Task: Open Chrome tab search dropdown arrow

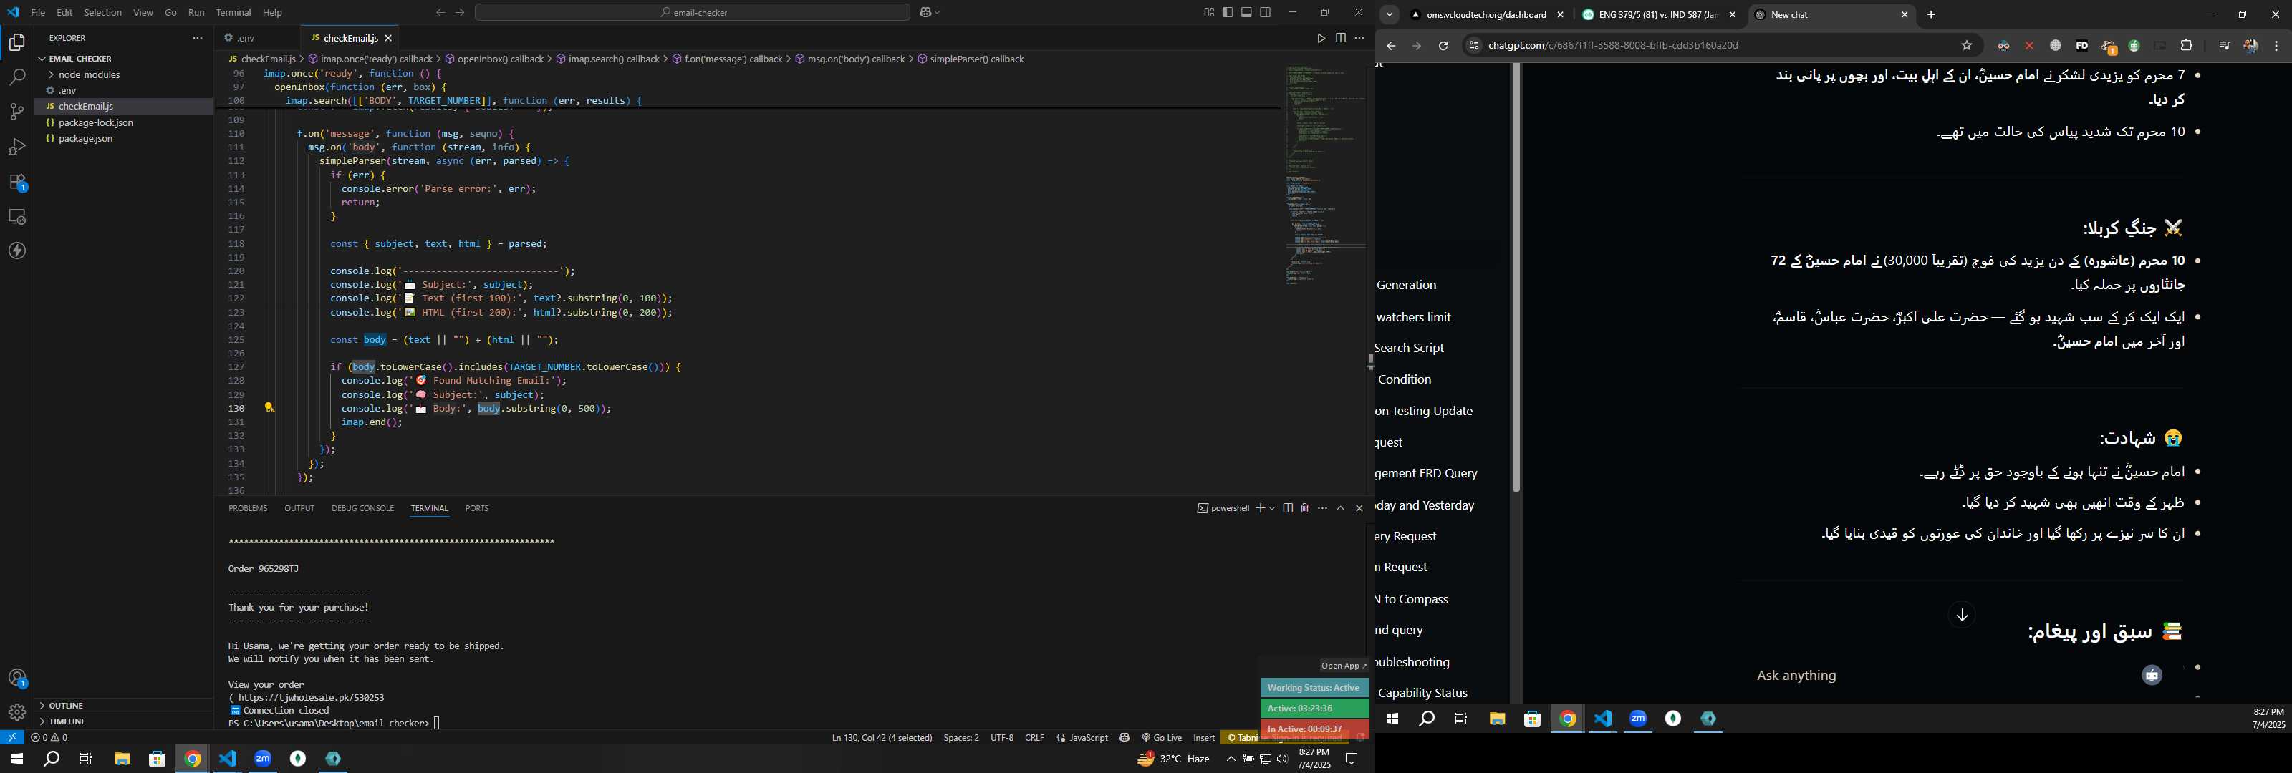Action: (1389, 15)
